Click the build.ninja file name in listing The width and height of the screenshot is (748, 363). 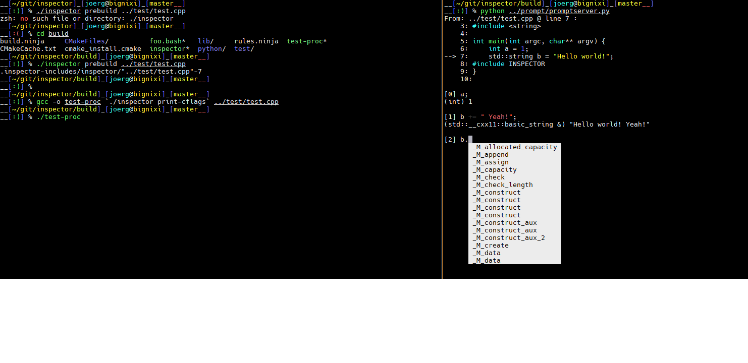(22, 41)
